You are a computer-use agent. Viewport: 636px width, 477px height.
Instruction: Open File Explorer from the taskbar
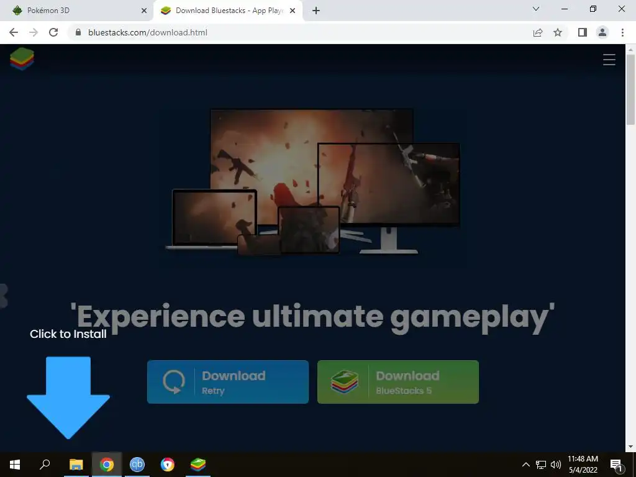[x=76, y=465]
